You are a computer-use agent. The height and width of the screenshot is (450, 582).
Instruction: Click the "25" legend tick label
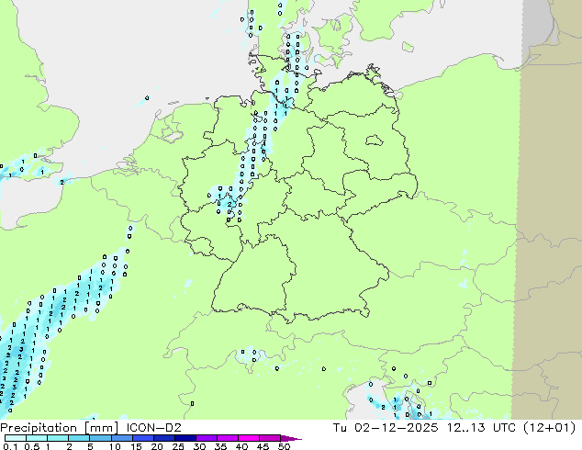click(178, 446)
